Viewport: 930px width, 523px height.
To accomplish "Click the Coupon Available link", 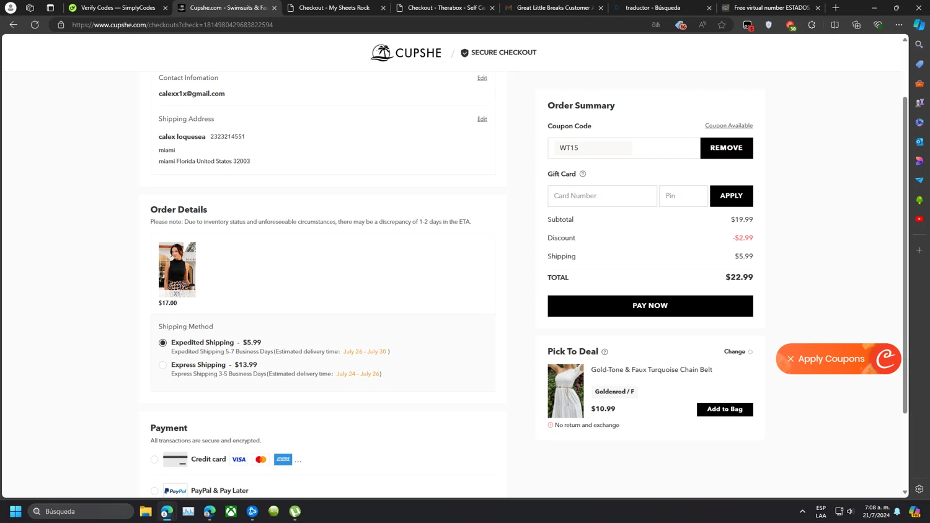I will pyautogui.click(x=728, y=125).
